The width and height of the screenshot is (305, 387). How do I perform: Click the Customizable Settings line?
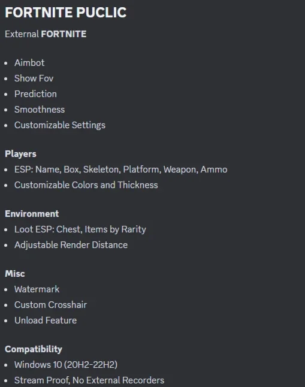pyautogui.click(x=60, y=125)
